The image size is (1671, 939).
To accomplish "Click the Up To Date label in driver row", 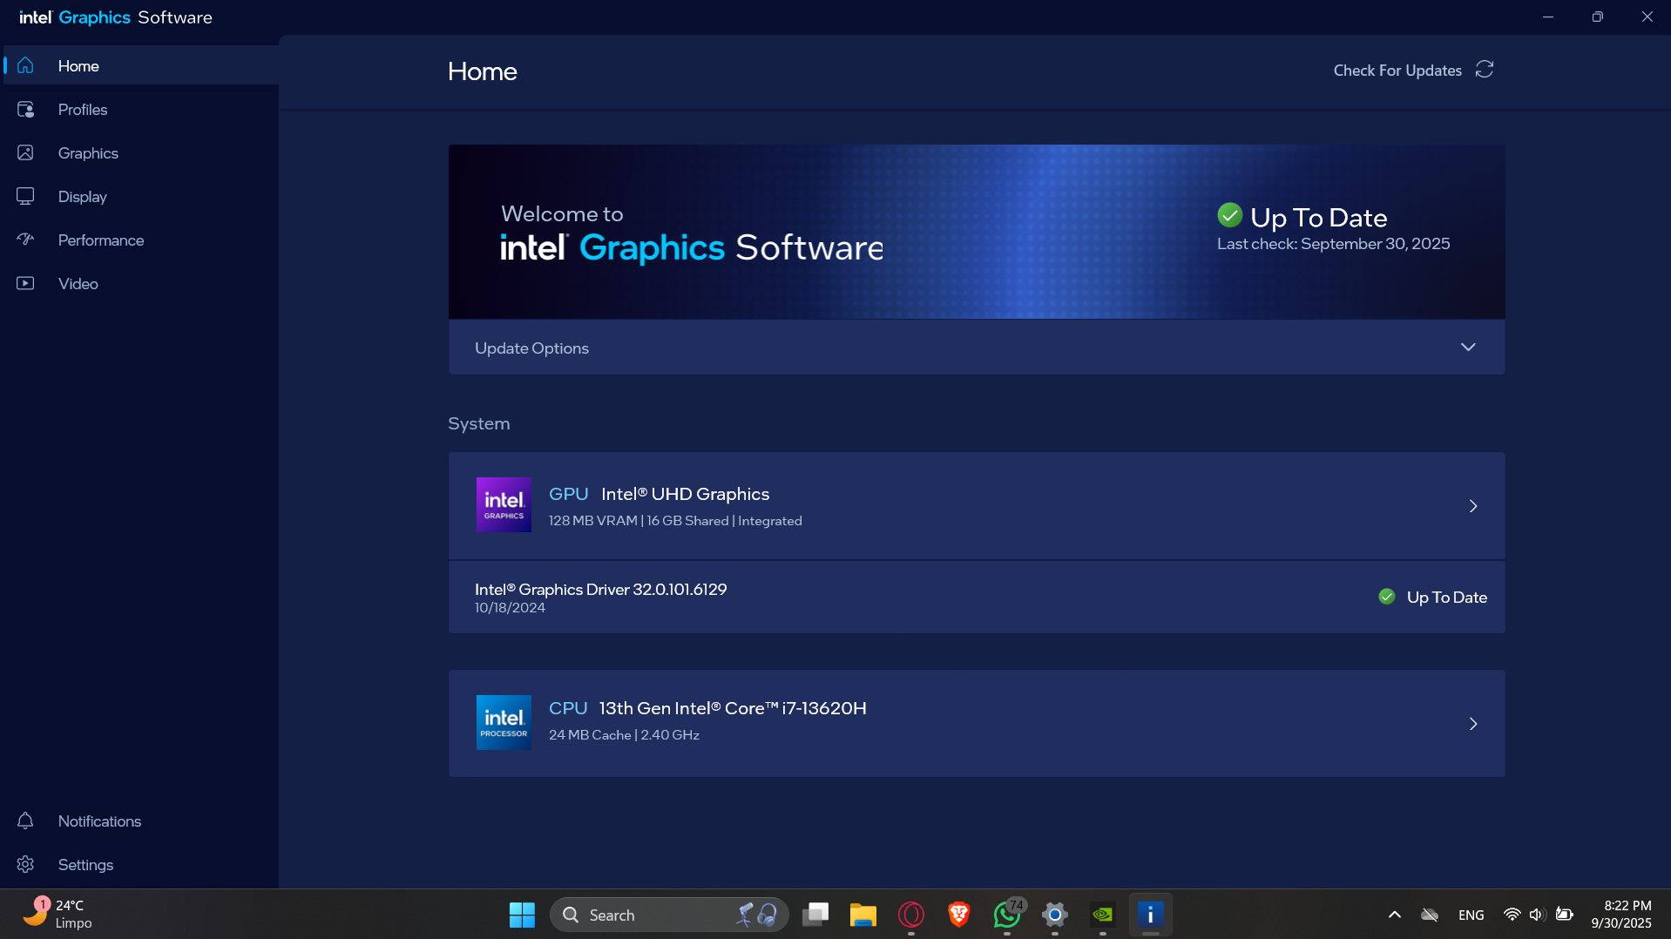I will [x=1446, y=597].
